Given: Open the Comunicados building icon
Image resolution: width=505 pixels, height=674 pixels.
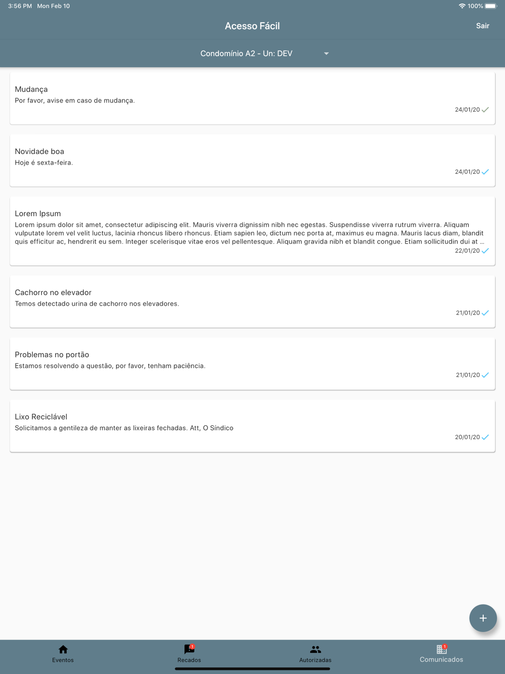Looking at the screenshot, I should 441,649.
